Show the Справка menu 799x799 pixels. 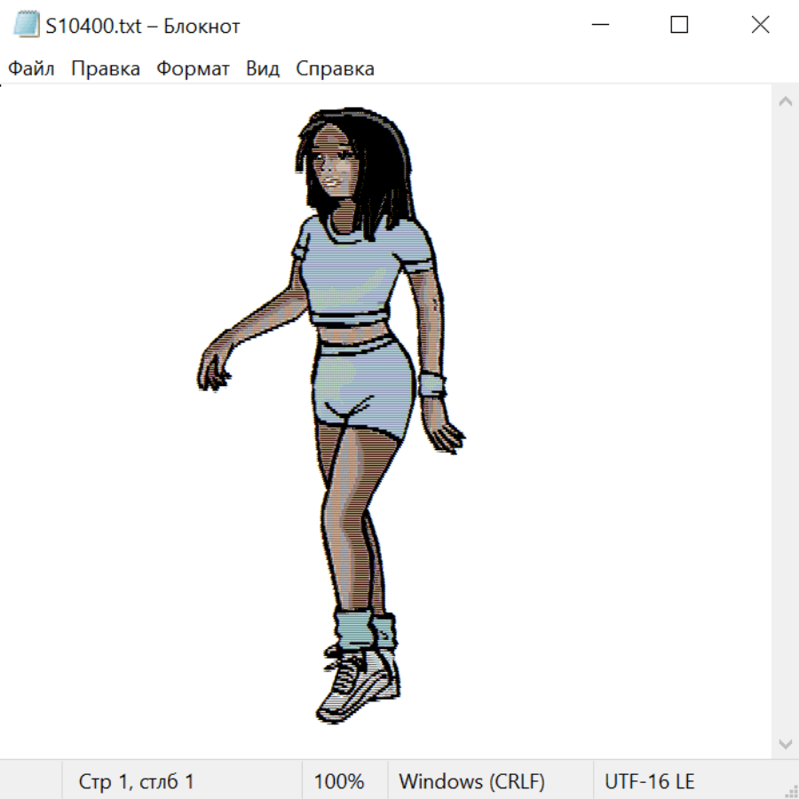pos(335,69)
